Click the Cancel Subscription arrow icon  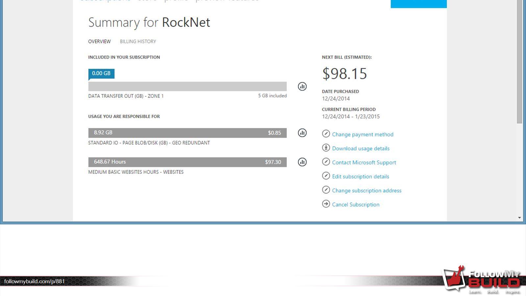click(x=326, y=204)
